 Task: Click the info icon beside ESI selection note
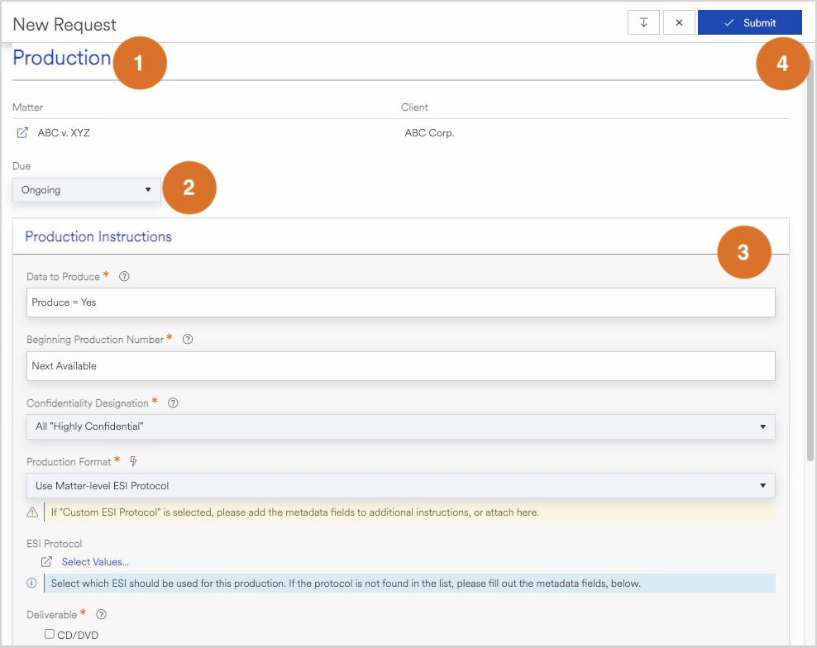31,584
